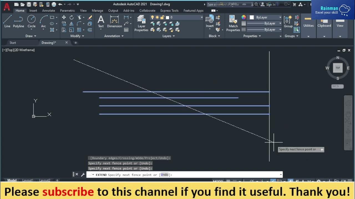Open the object color ByLayer dropdown

pyautogui.click(x=265, y=17)
